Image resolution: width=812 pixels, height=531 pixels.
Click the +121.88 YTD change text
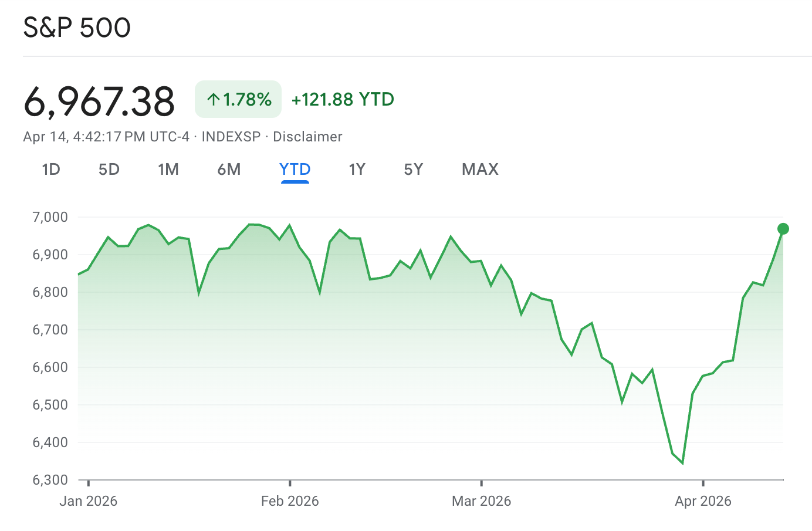(343, 100)
